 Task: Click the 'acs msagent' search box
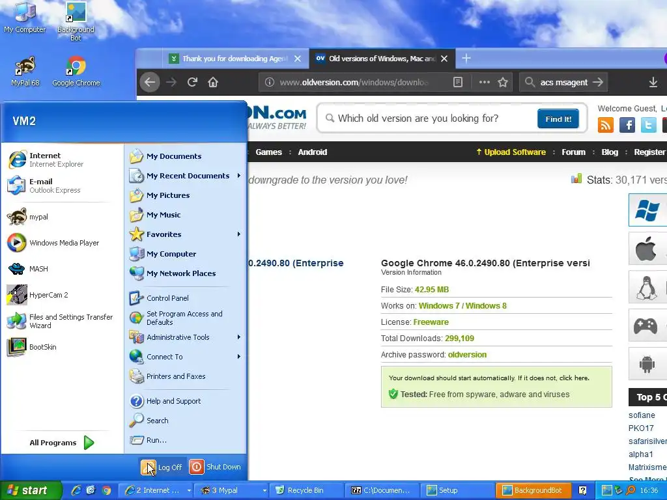pos(563,82)
